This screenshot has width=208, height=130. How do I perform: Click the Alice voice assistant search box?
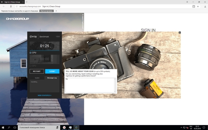[38, 128]
